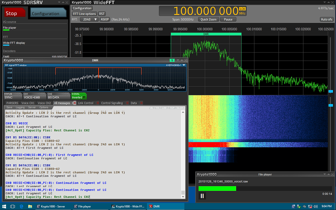Pause playback in the File player

click(202, 196)
